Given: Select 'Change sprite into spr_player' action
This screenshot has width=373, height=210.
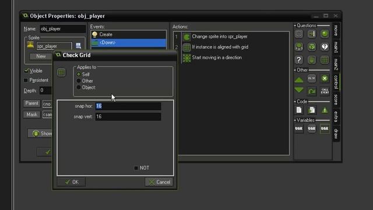Looking at the screenshot, I should click(x=220, y=37).
